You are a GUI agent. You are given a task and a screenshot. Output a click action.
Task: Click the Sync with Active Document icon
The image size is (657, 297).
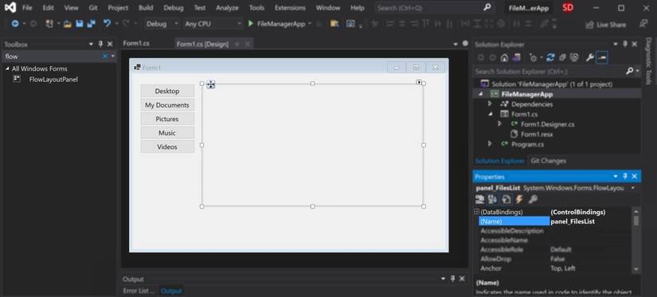tap(550, 57)
